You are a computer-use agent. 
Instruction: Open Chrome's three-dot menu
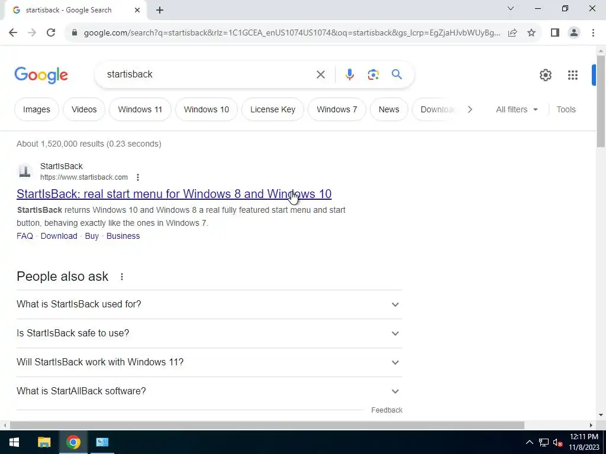(593, 33)
